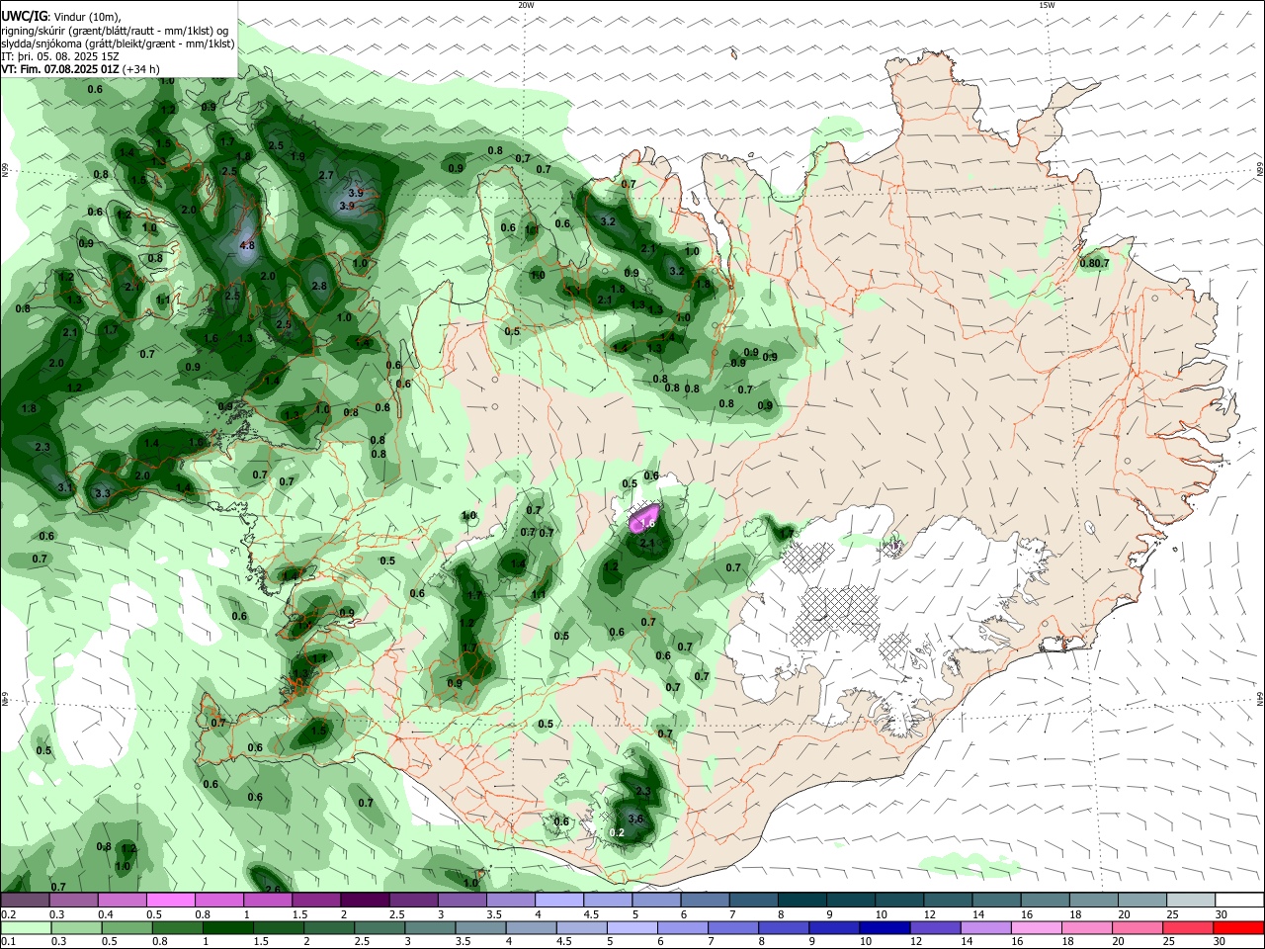Viewport: 1265px width, 949px height.
Task: Pick the bright pink 0.5 swatch, upper scale
Action: (170, 900)
